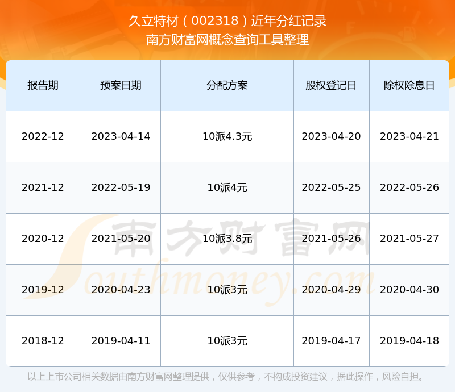Click the 10派3.8元 plan cell
455x392 pixels.
[227, 239]
